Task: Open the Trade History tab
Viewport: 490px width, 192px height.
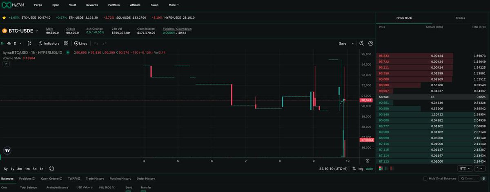Action: (95, 179)
